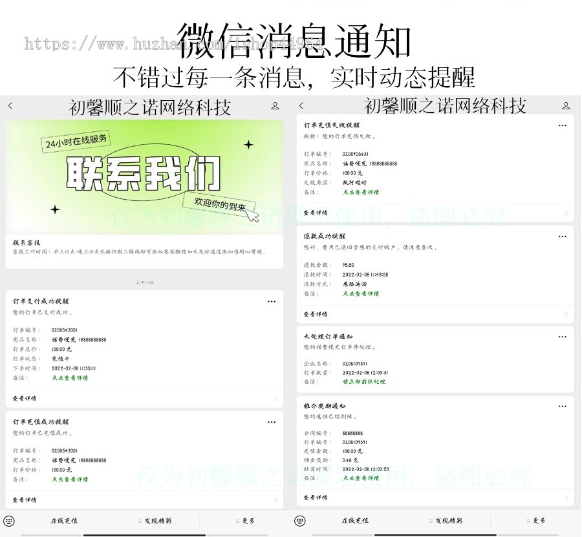Expand chevron on 推介奖励通知 detail row
Viewport: 582px width, 537px height.
coord(566,498)
